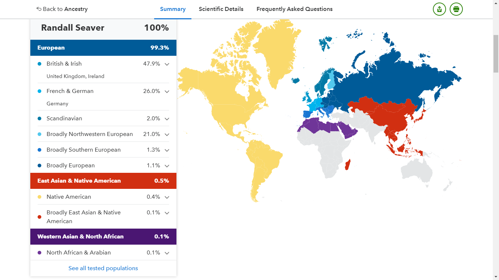Click the purple Western Asian & North African header
Image resolution: width=499 pixels, height=280 pixels.
(x=103, y=237)
